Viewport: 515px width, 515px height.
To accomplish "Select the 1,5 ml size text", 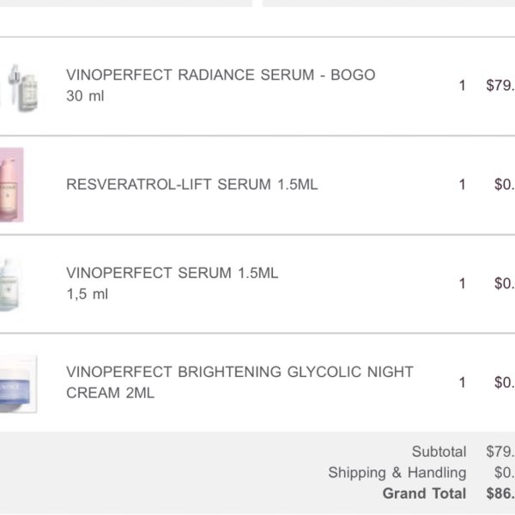I will 87,294.
